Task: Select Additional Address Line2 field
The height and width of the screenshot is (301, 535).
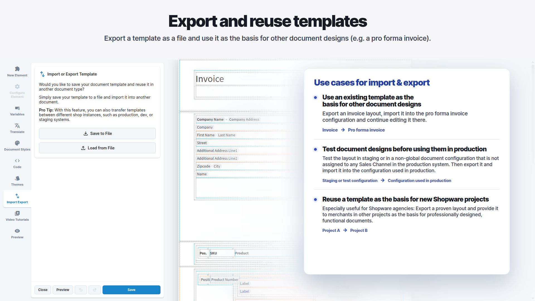Action: [217, 158]
